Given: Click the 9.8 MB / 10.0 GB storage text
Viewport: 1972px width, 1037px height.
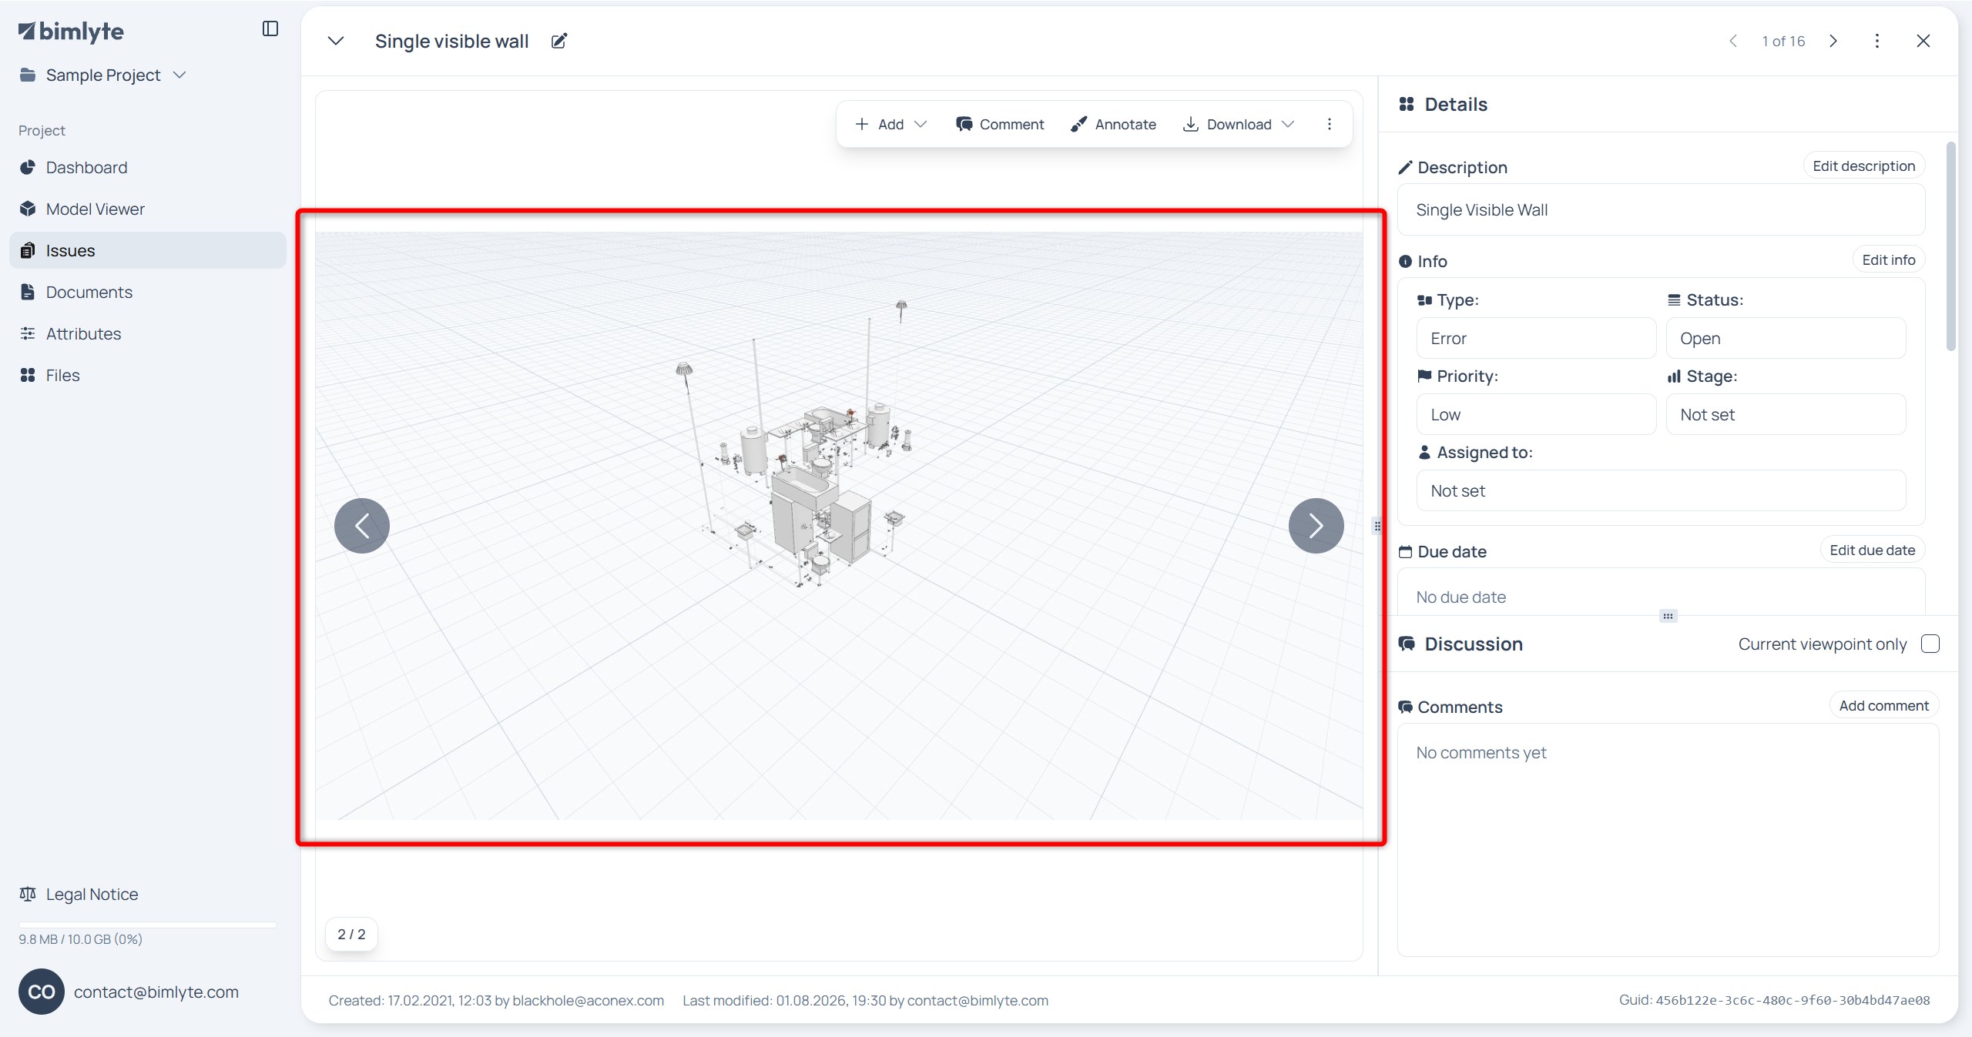Looking at the screenshot, I should point(80,939).
